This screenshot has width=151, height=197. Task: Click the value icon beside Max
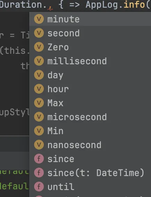pos(39,103)
